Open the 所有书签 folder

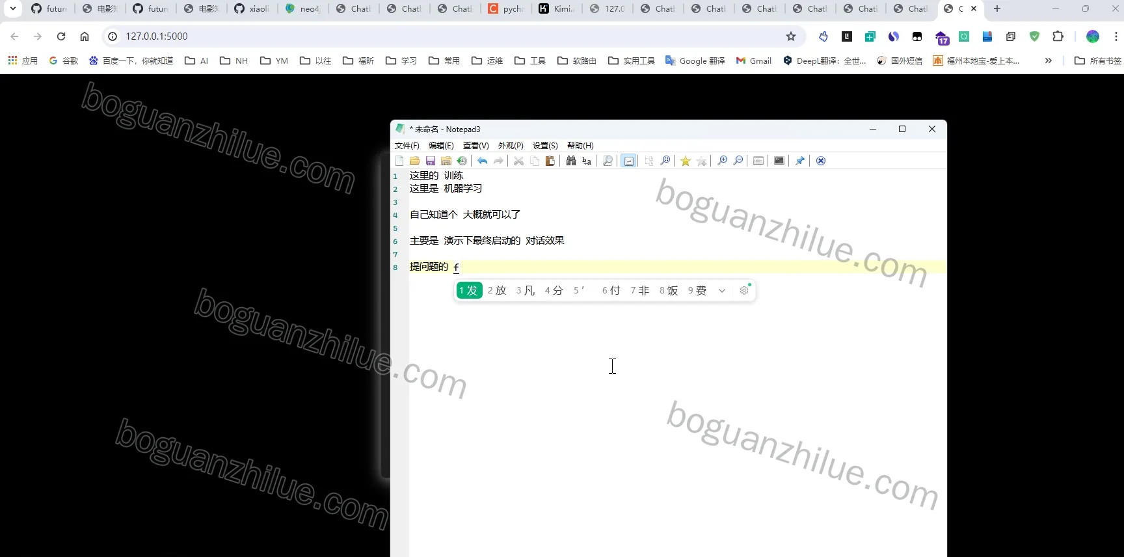(x=1098, y=61)
